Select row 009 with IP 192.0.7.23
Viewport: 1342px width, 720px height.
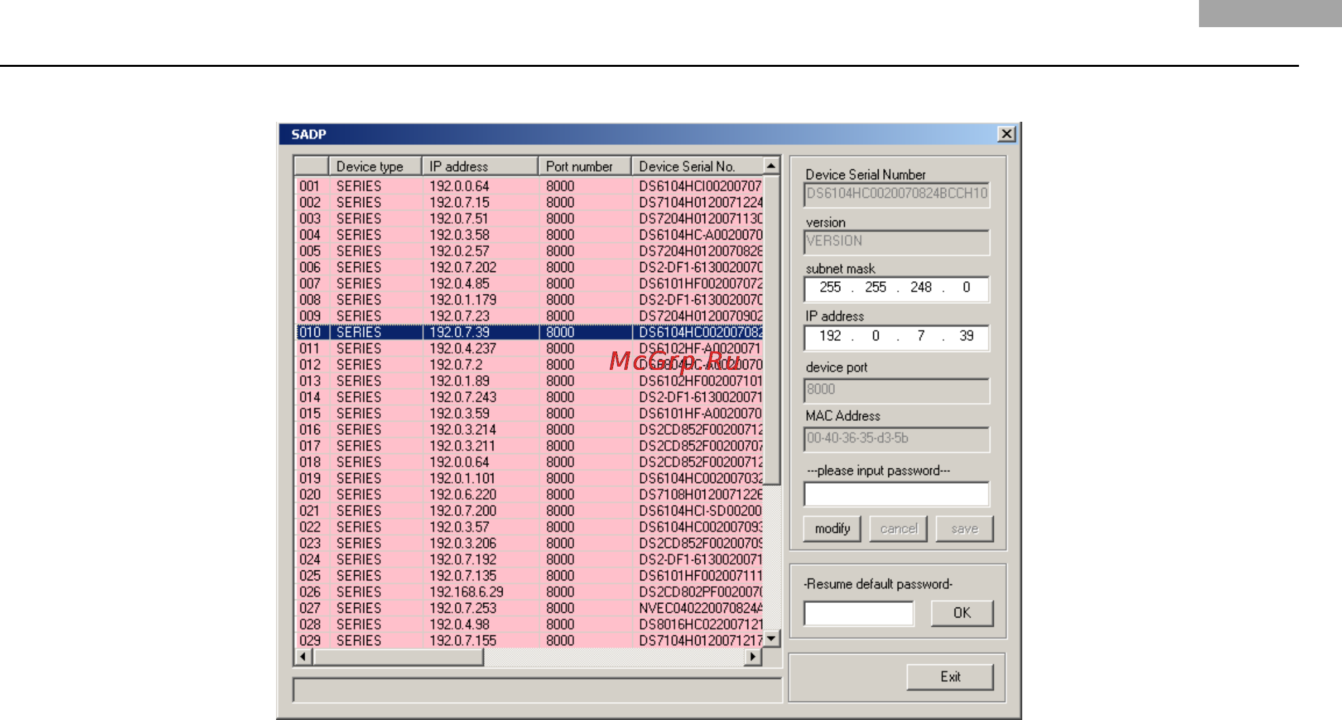coord(529,316)
